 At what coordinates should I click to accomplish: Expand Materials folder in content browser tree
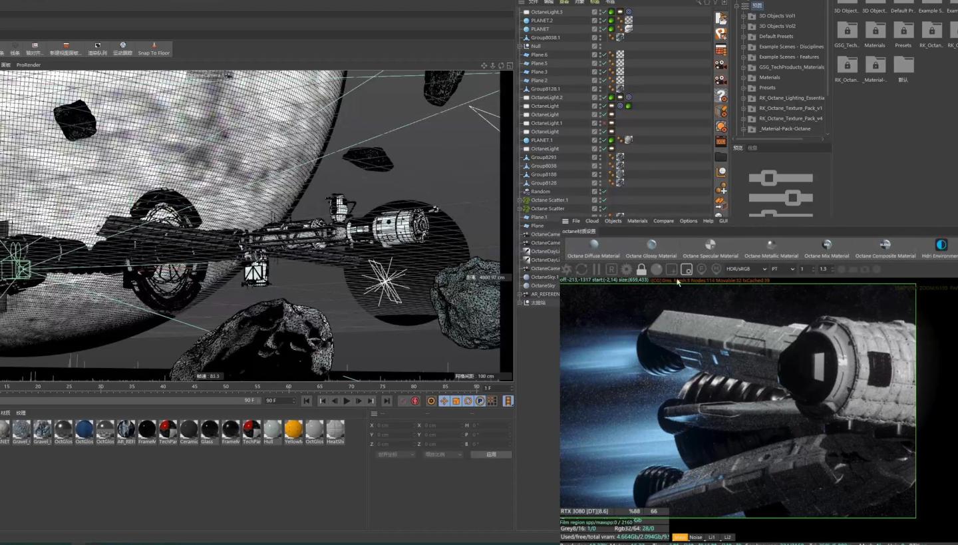coord(743,78)
